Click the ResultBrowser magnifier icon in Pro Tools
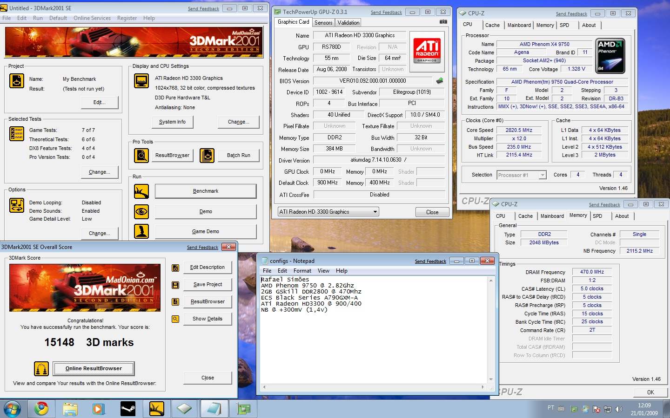The width and height of the screenshot is (670, 418). [141, 156]
